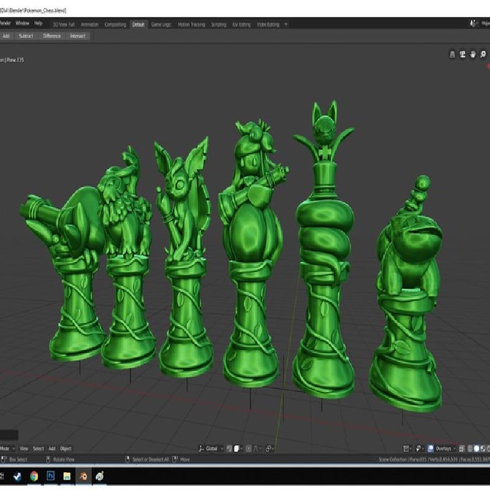
Task: Switch to 3D View Full workspace tab
Action: pyautogui.click(x=64, y=24)
